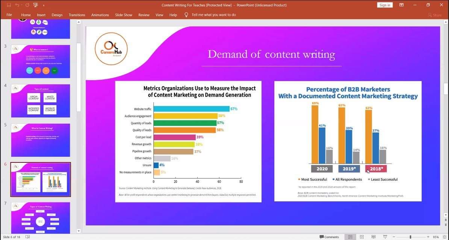Click the Undo arrow icon
449x240 pixels.
(x=17, y=5)
